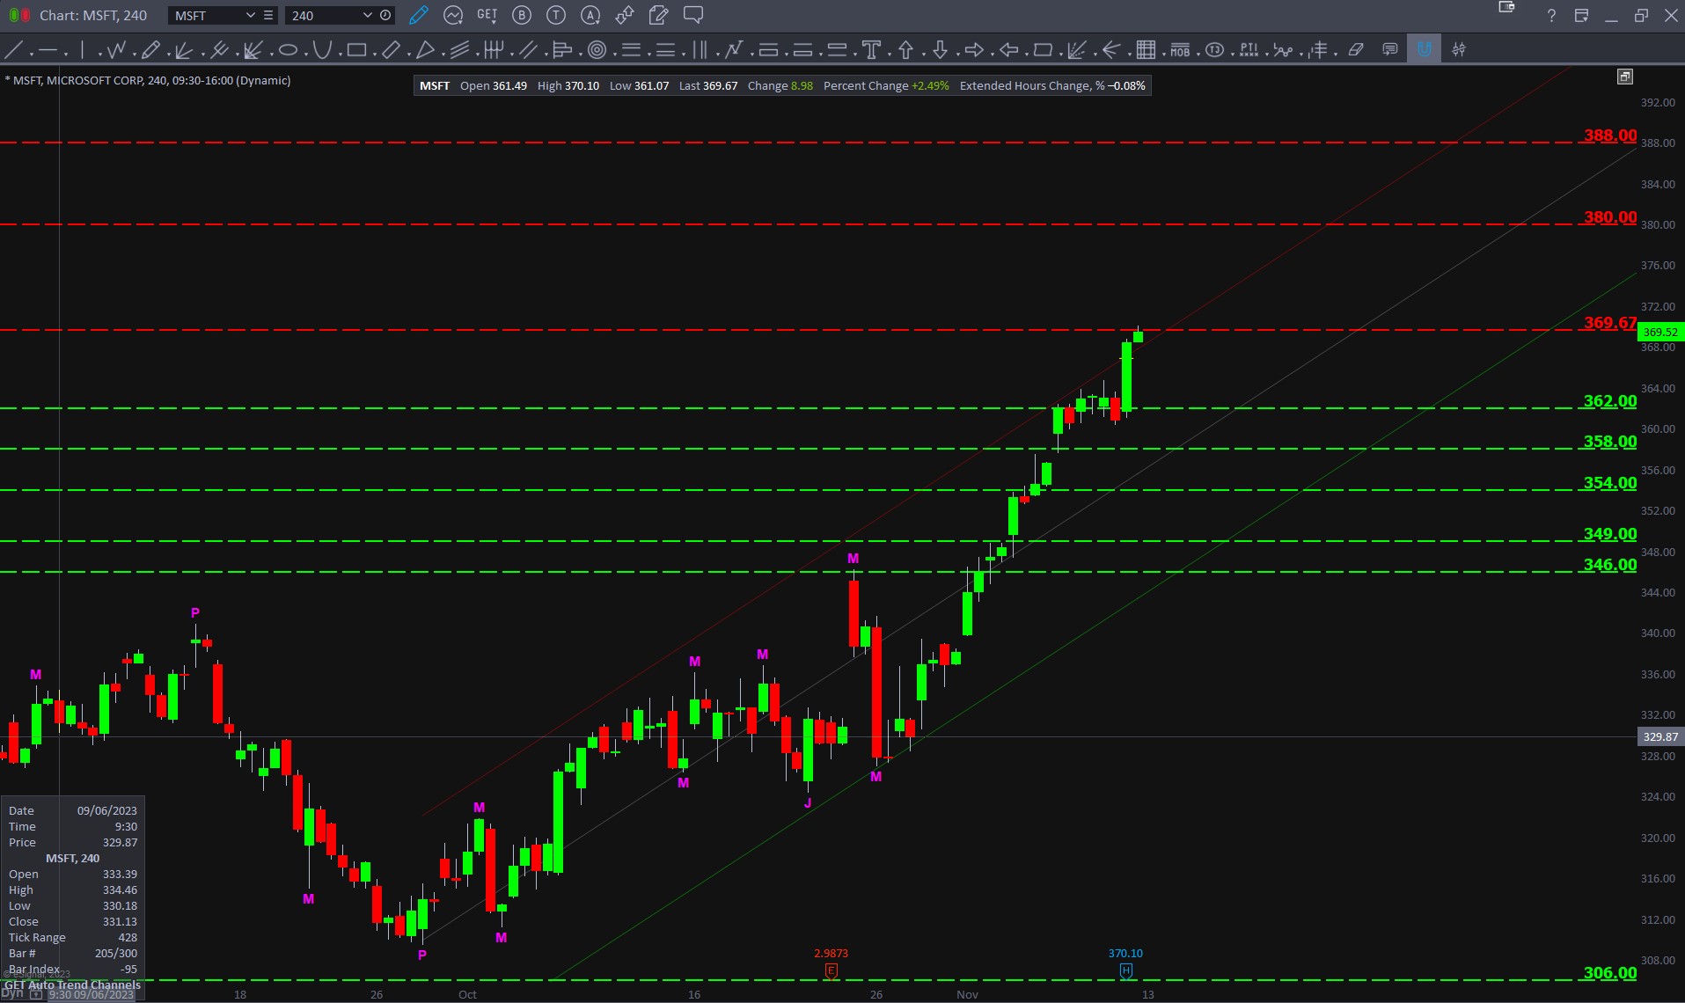Click the Dyn scaling button
This screenshot has height=1003, width=1685.
click(12, 993)
